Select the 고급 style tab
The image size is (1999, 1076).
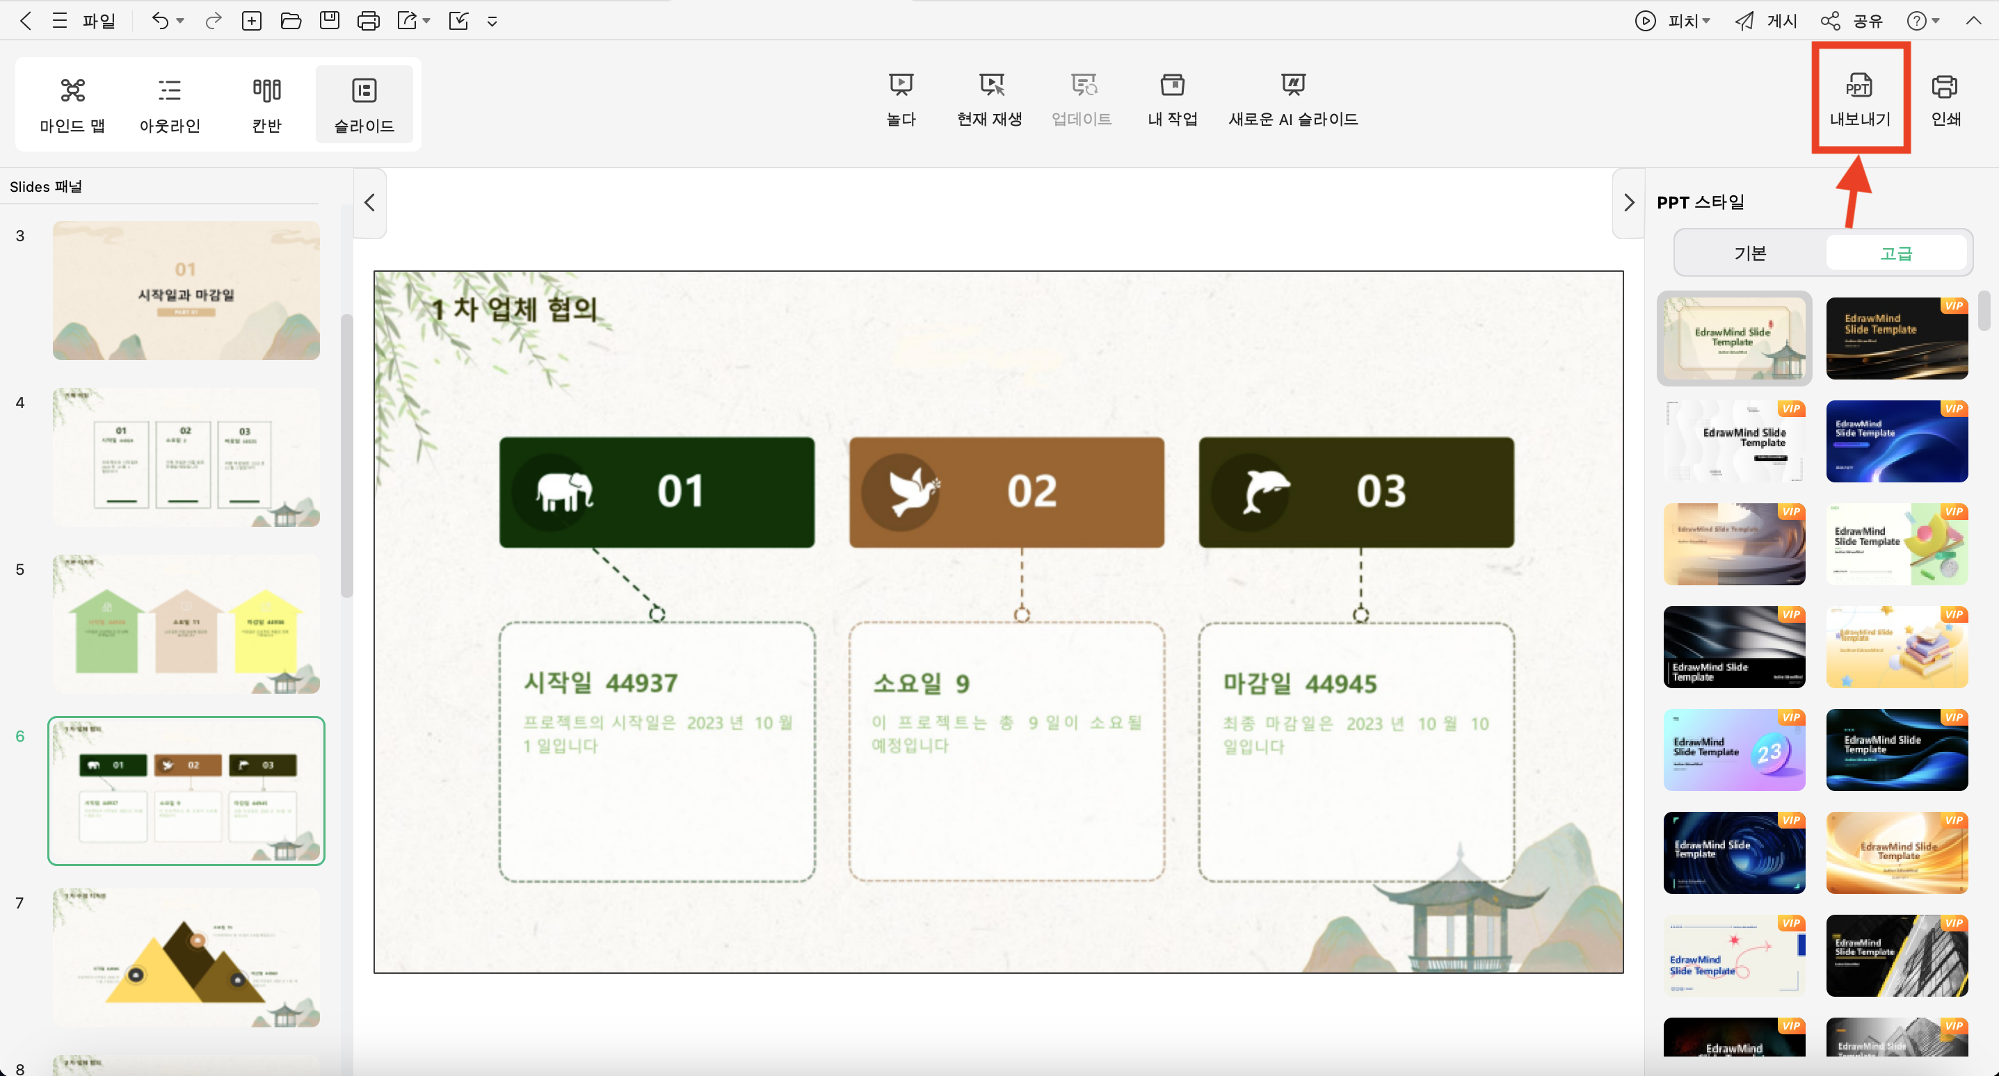pyautogui.click(x=1896, y=254)
